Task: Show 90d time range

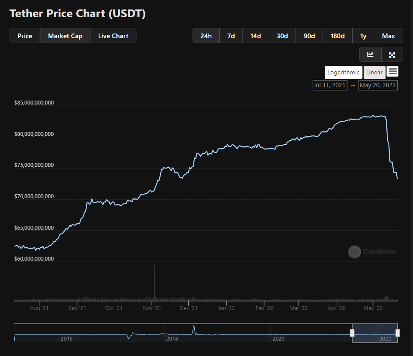Action: pyautogui.click(x=309, y=36)
